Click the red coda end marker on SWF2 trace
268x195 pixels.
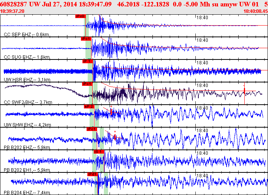point(244,90)
